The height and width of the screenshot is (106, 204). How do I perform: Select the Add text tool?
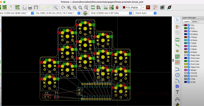click(x=177, y=92)
